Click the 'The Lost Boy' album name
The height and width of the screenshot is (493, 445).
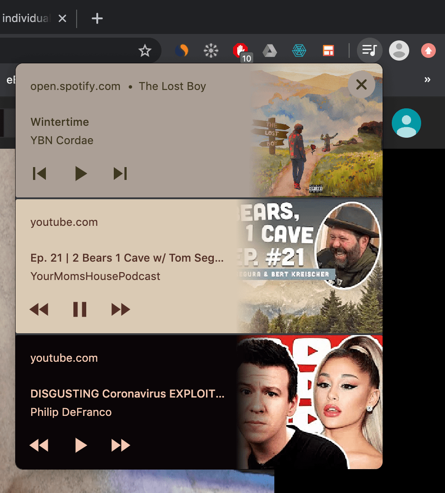pos(172,86)
